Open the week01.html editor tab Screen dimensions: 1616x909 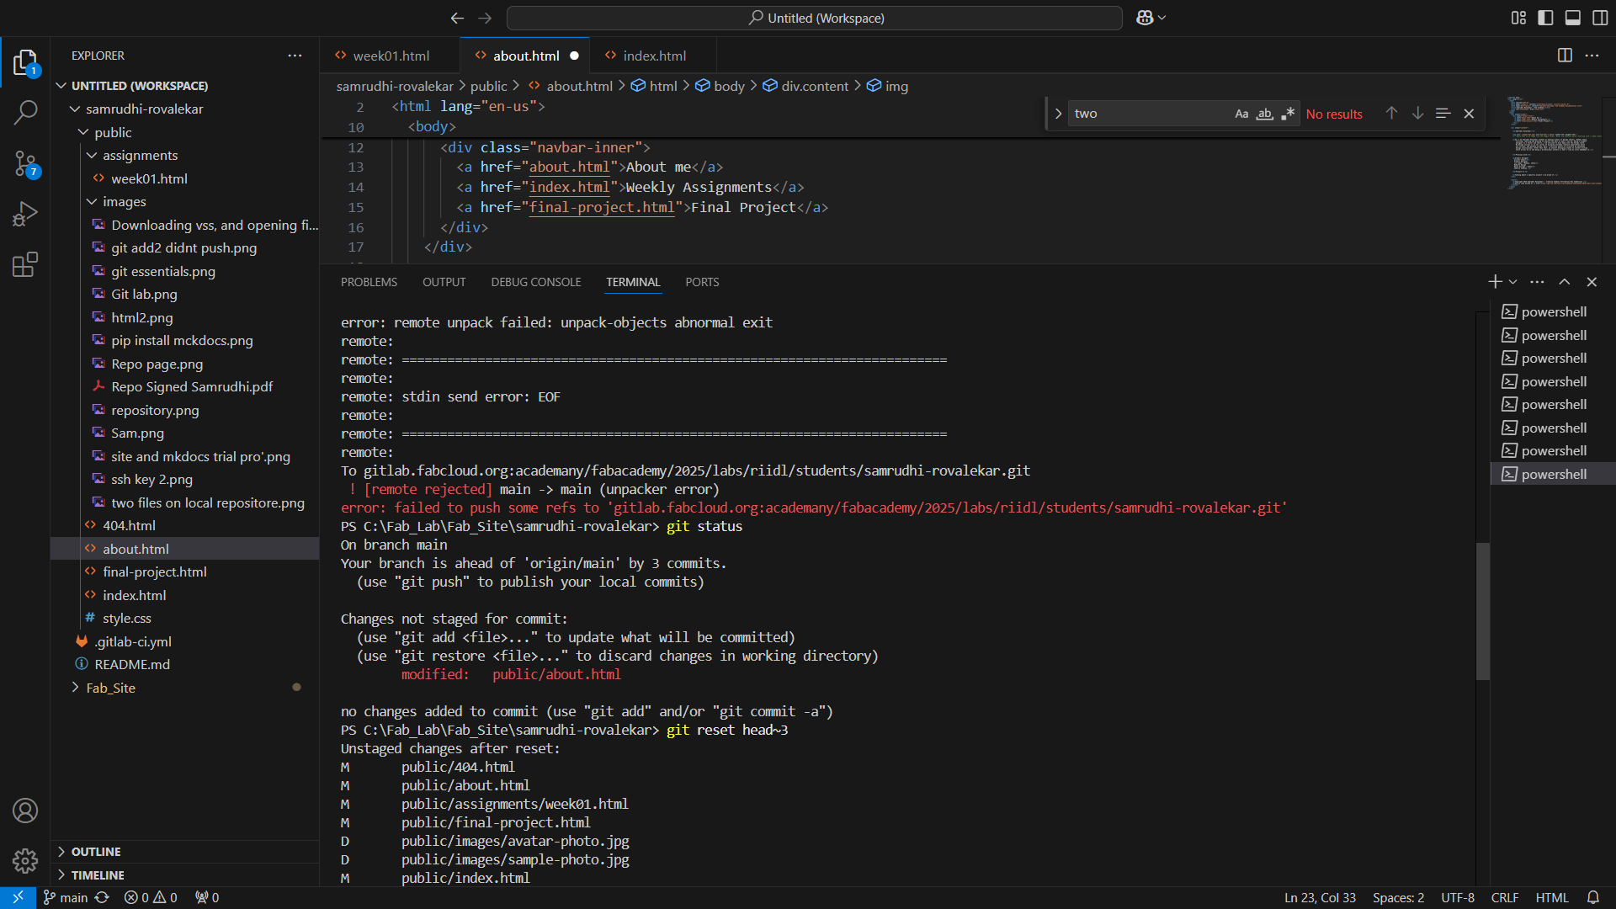tap(391, 56)
